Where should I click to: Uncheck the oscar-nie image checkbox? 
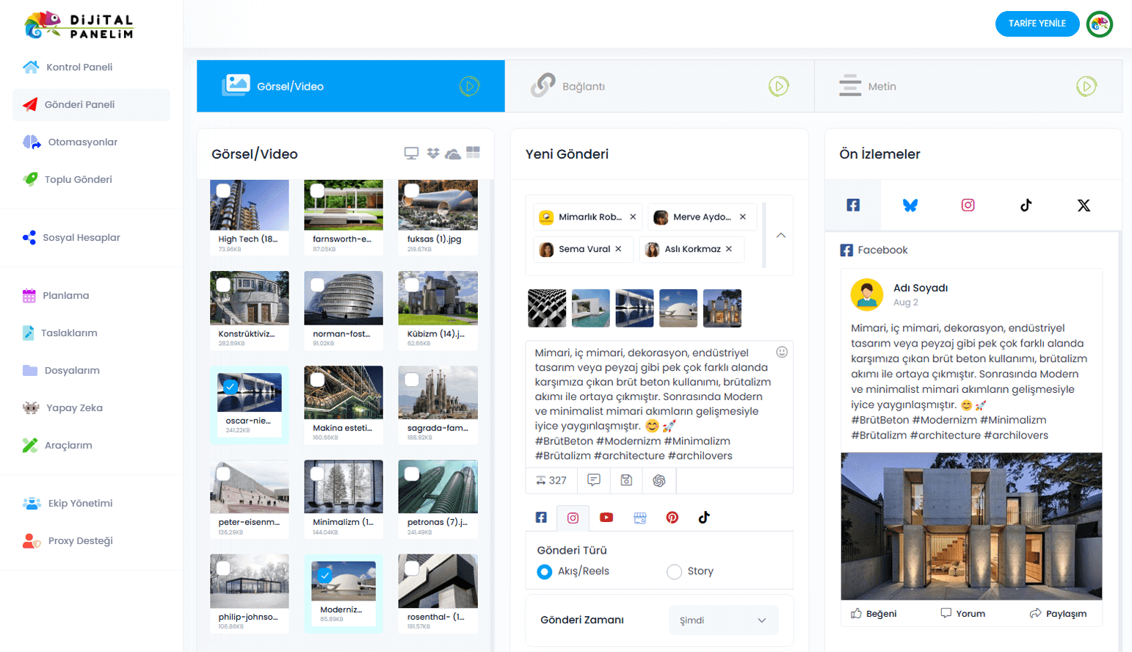[x=231, y=386]
